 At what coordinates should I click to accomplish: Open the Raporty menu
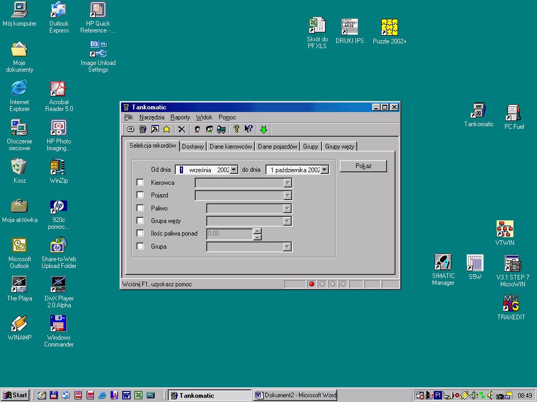pos(180,117)
